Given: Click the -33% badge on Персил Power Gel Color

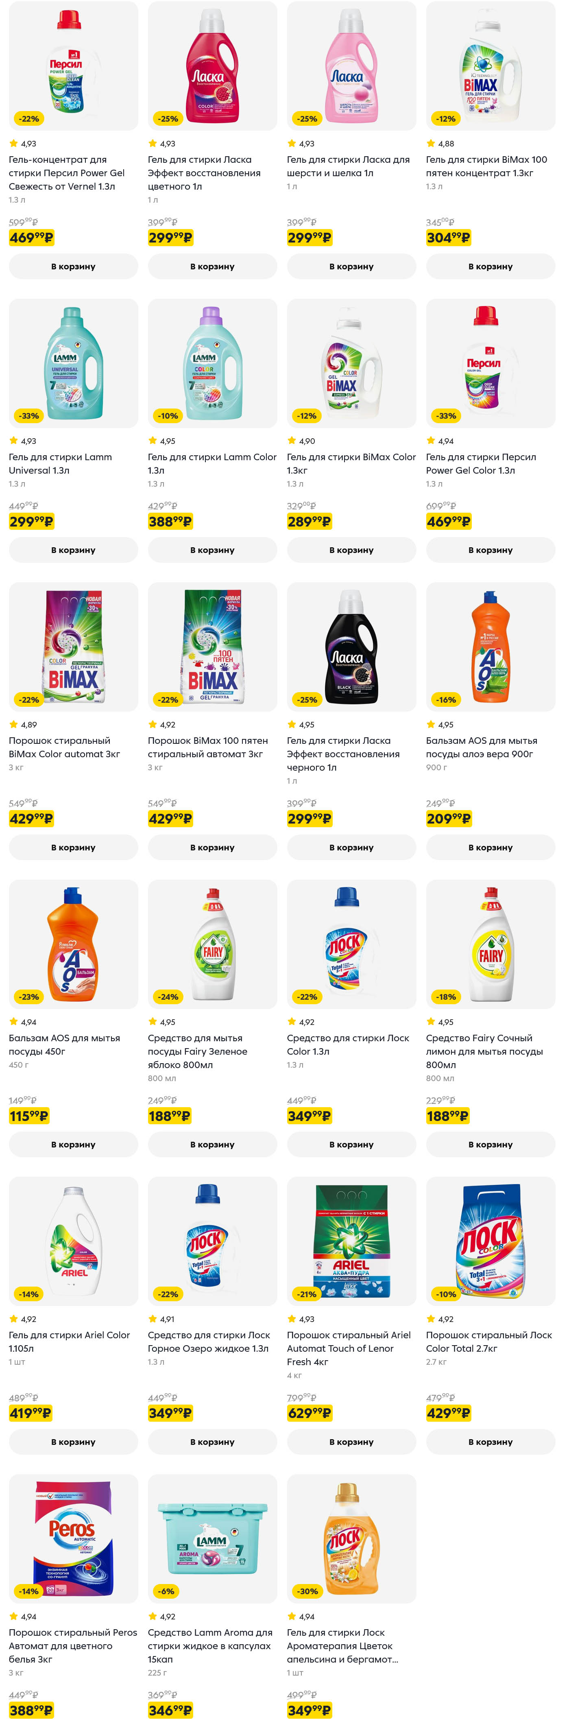Looking at the screenshot, I should [x=446, y=415].
